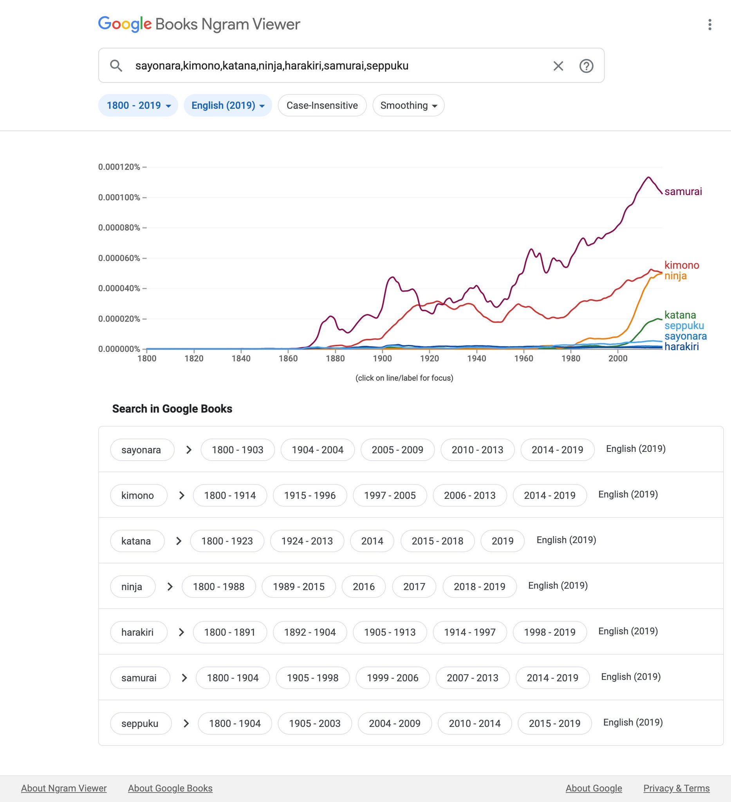Click the ninja chip in search list
Image resolution: width=731 pixels, height=802 pixels.
coord(132,586)
